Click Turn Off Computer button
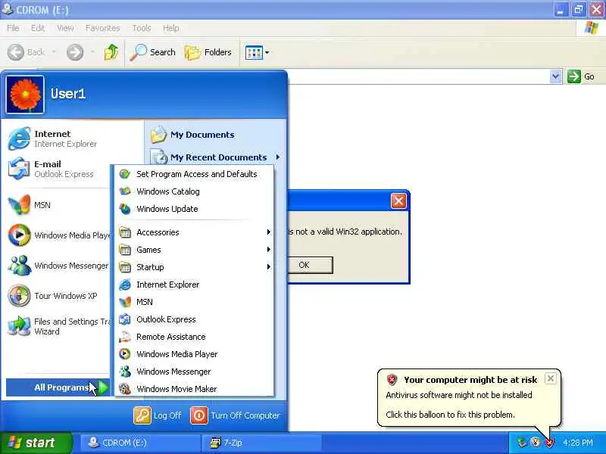 [x=236, y=415]
